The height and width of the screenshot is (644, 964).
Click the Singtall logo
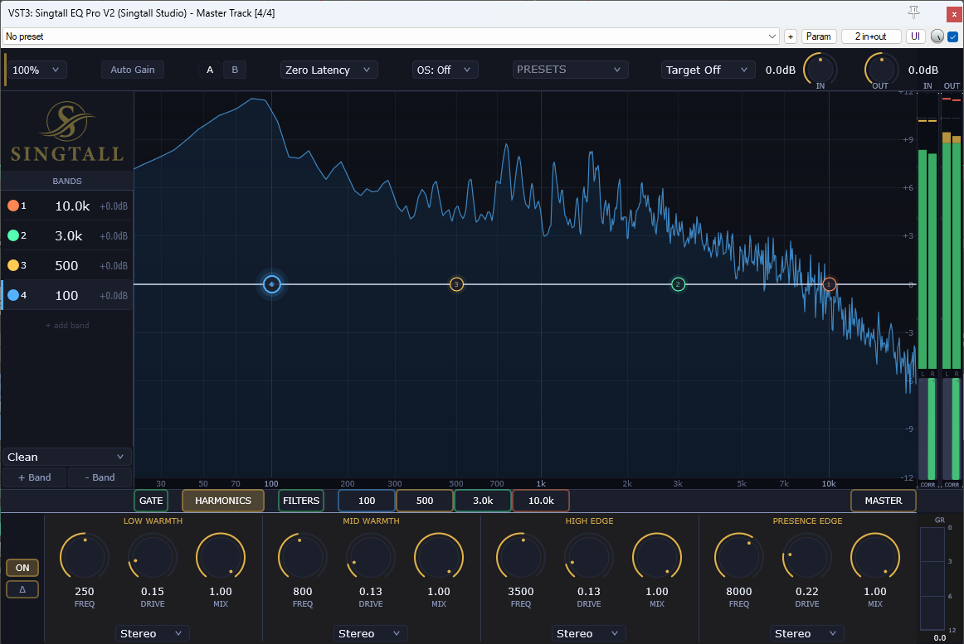67,132
